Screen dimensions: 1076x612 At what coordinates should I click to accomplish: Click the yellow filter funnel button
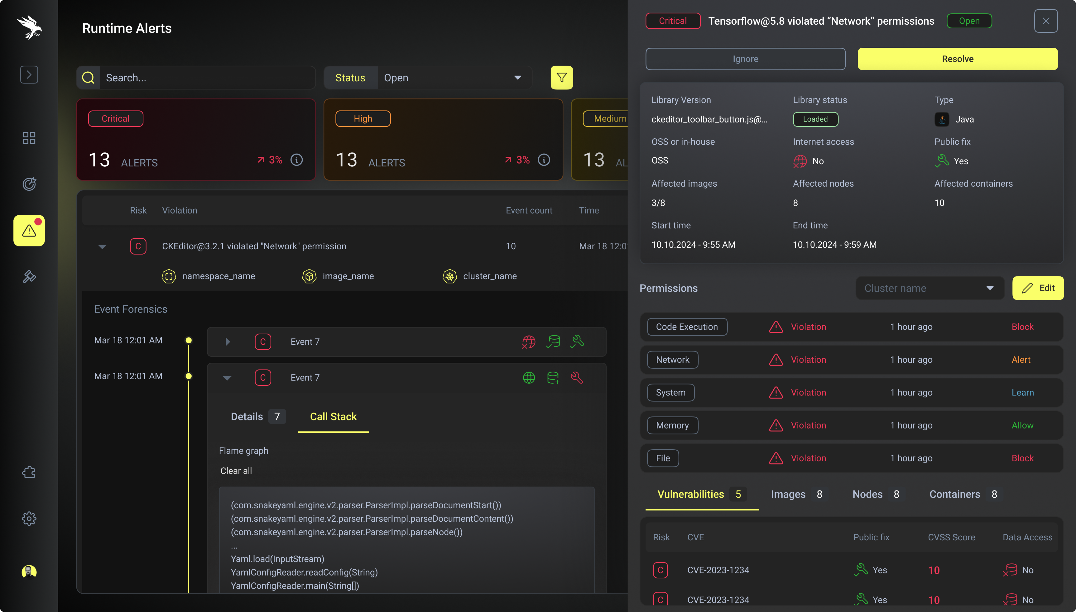(562, 78)
